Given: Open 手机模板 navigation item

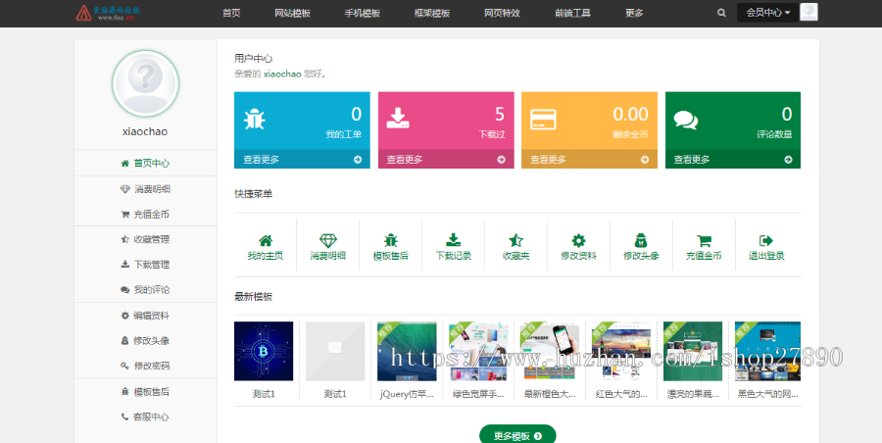Looking at the screenshot, I should click(363, 13).
